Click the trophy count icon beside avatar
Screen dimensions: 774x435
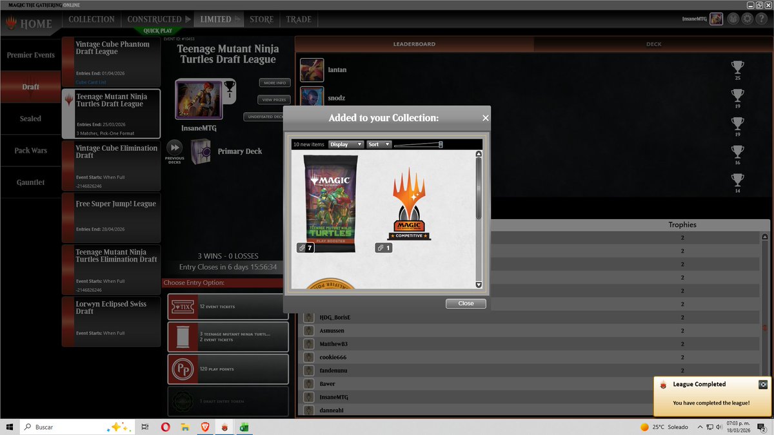229,90
